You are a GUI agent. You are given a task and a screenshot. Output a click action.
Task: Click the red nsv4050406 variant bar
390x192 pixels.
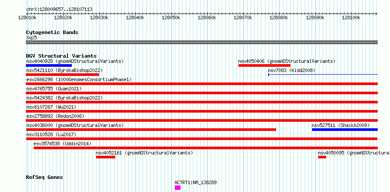(x=264, y=65)
